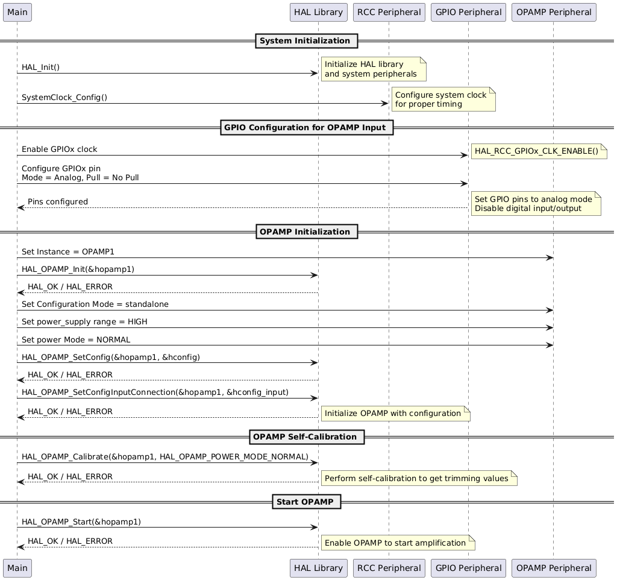Click Set Configuration Mode = standalone message
The image size is (617, 580).
tap(95, 304)
